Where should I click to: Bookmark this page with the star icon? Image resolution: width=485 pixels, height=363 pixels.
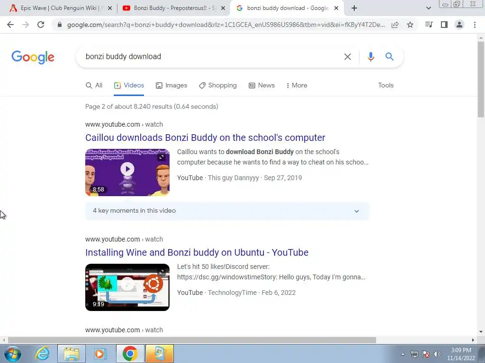(x=410, y=25)
